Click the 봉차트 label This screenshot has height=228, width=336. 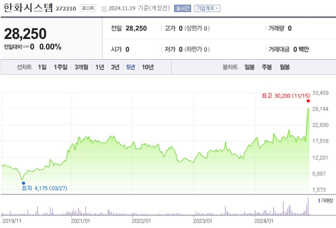click(230, 67)
